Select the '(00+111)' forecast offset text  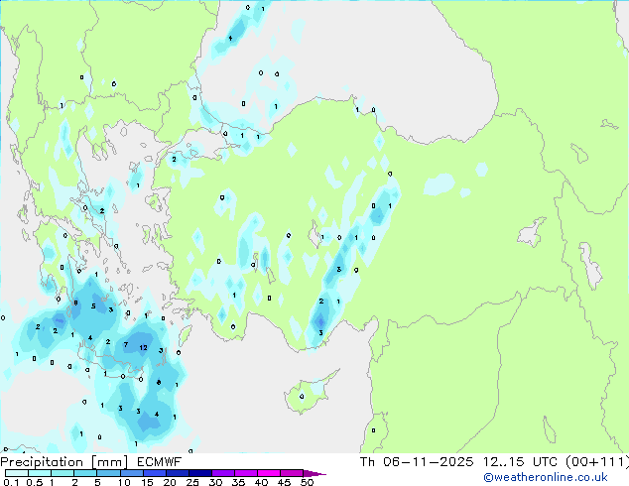click(x=597, y=462)
